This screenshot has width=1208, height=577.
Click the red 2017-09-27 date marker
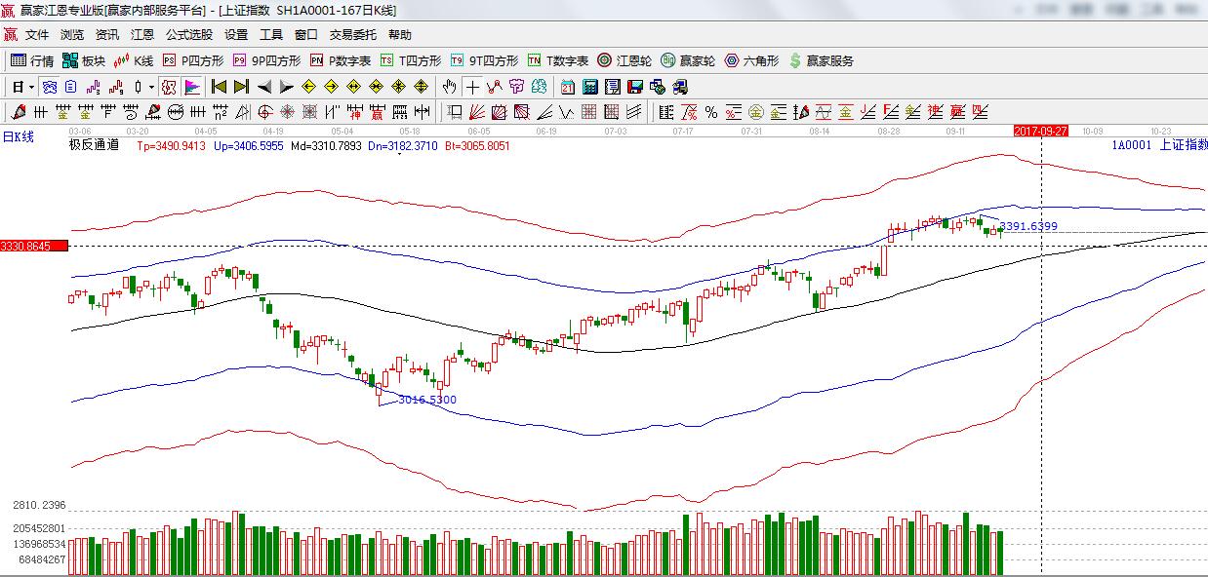click(1040, 131)
